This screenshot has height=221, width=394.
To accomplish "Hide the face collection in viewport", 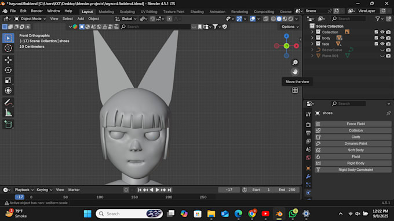I will [x=382, y=44].
